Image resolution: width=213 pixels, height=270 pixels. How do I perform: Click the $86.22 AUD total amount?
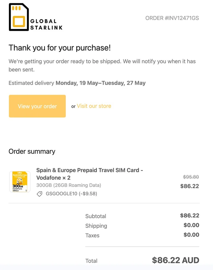tap(175, 260)
